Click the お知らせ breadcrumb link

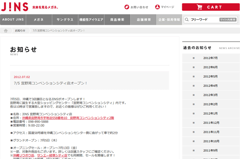point(20,31)
